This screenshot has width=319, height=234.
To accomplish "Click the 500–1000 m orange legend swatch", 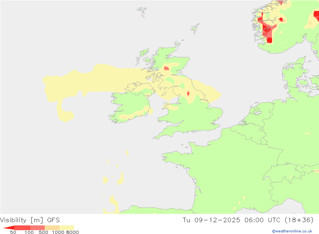I will [x=52, y=228].
